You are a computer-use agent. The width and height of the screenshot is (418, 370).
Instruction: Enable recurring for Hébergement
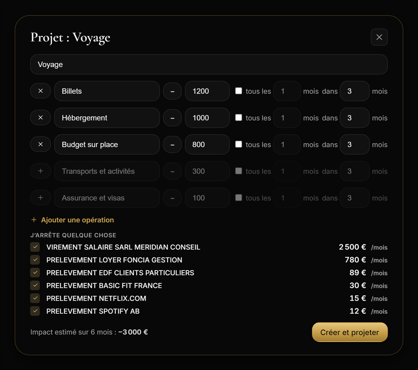239,117
